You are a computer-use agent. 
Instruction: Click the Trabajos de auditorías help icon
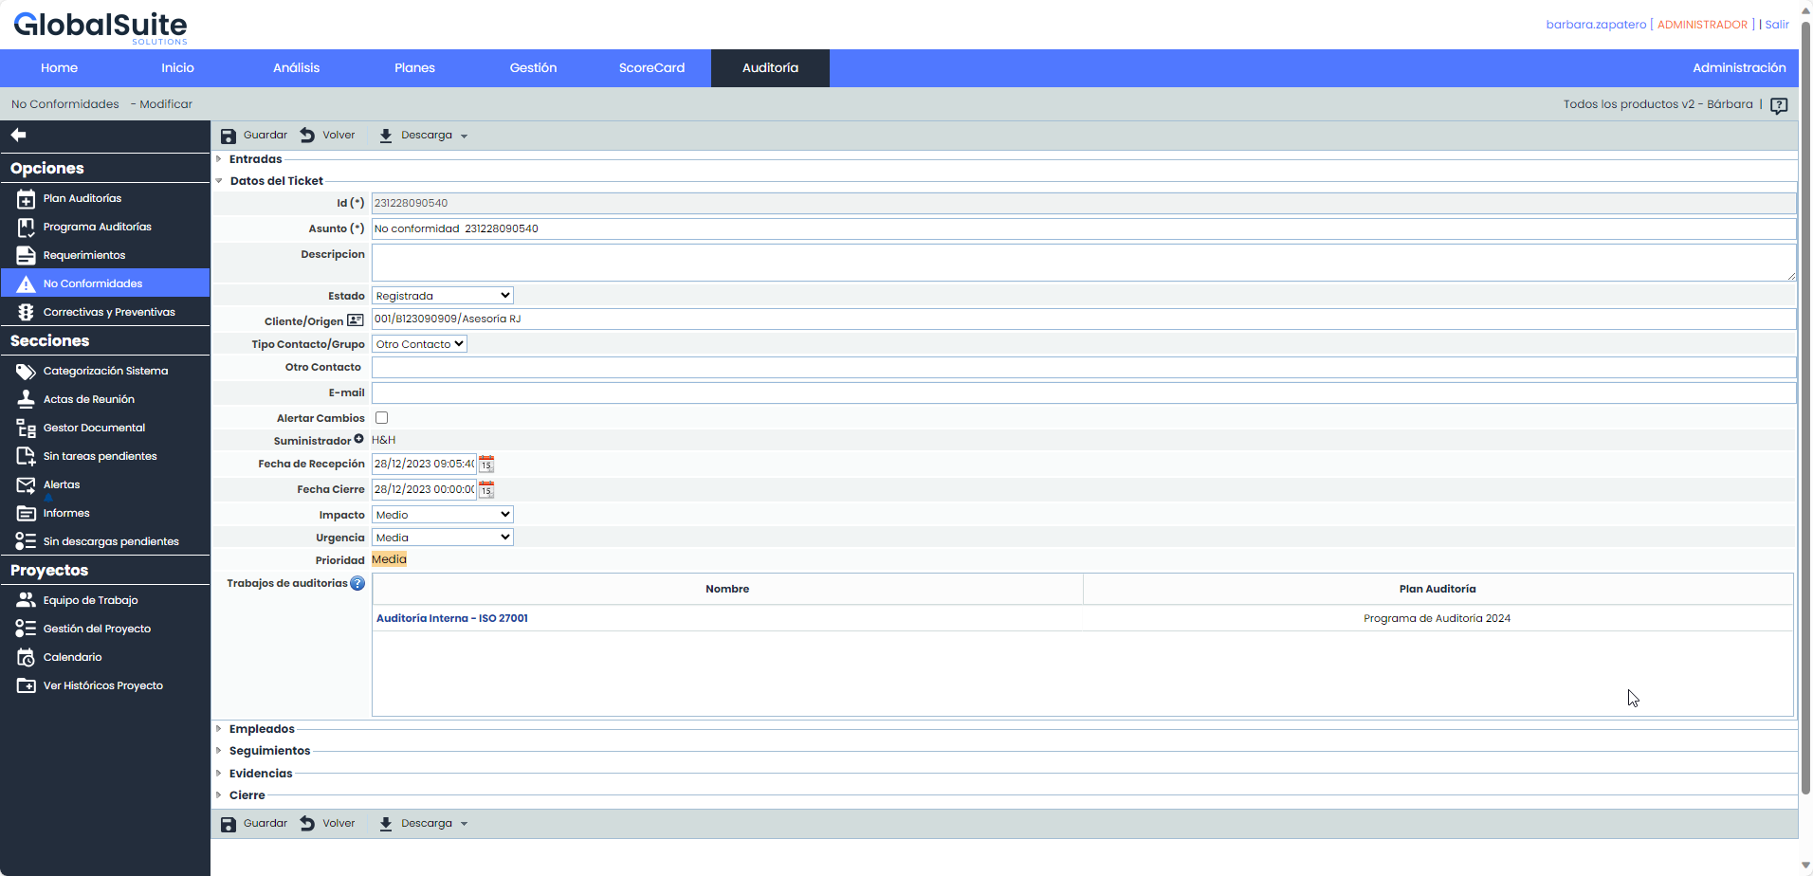[x=357, y=584]
